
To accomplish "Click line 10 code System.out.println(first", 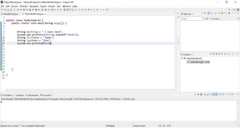I will 34,43.
